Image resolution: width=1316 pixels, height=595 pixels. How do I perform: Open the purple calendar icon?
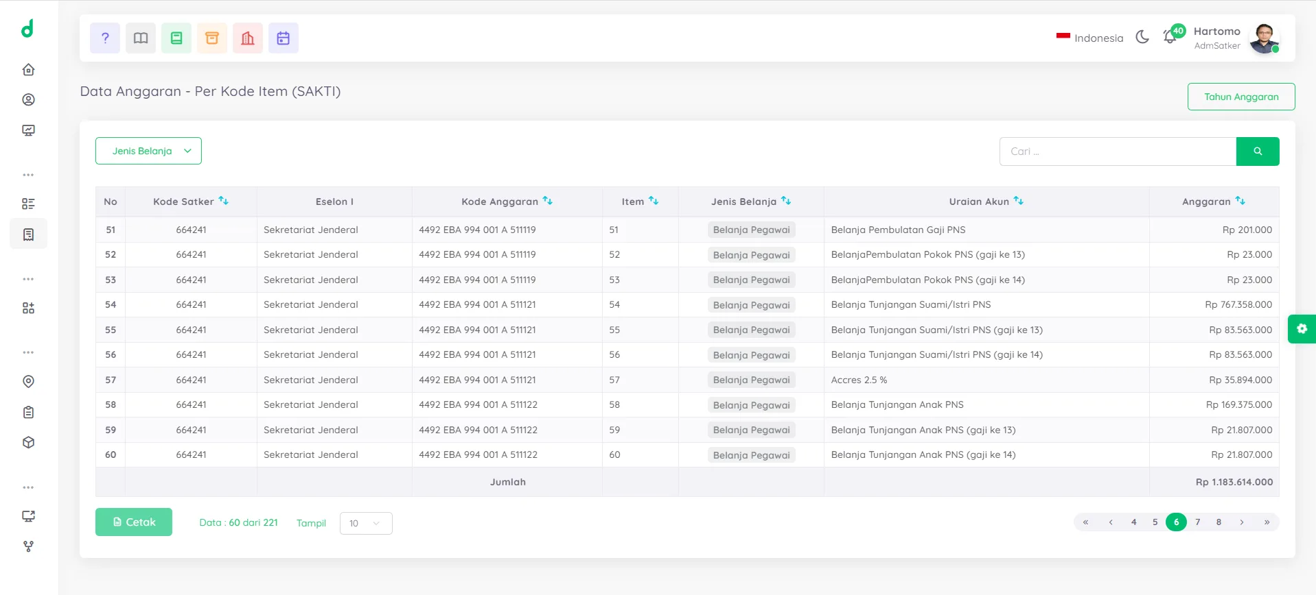point(284,38)
